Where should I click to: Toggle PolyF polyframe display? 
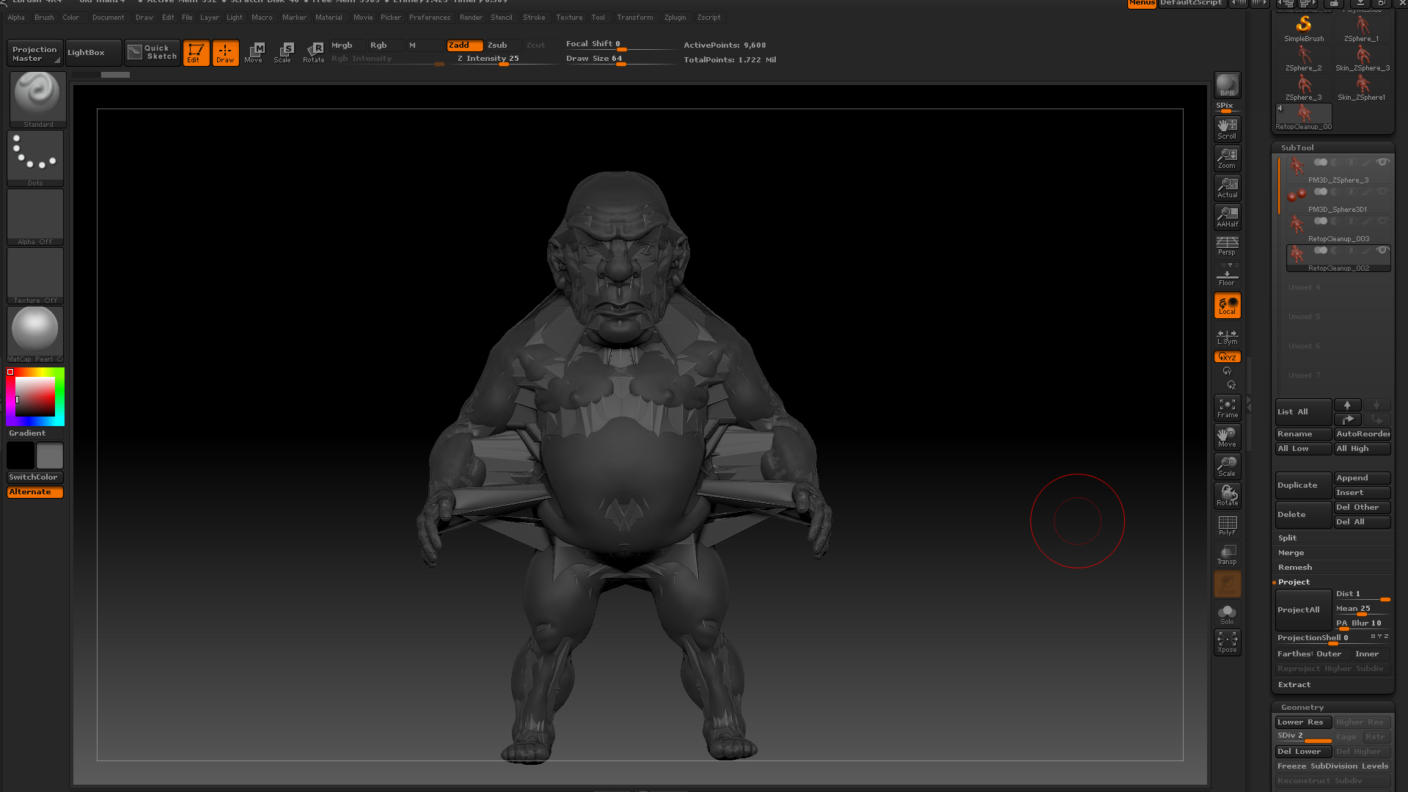[1227, 525]
